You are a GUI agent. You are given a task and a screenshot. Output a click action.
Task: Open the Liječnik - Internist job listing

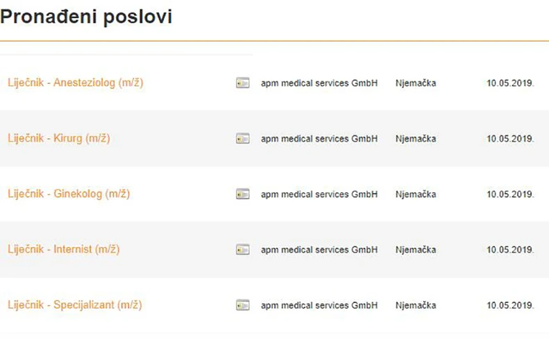[64, 249]
